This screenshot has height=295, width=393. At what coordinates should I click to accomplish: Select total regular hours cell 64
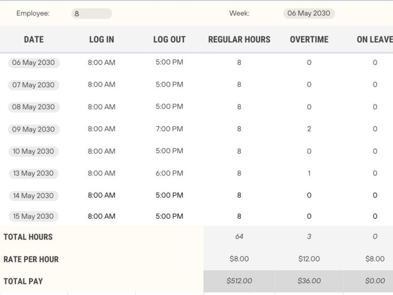[239, 236]
